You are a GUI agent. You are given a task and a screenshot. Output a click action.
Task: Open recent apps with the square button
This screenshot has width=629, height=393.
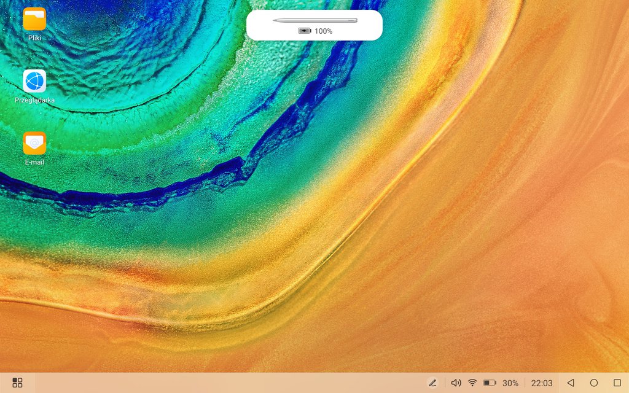point(617,383)
